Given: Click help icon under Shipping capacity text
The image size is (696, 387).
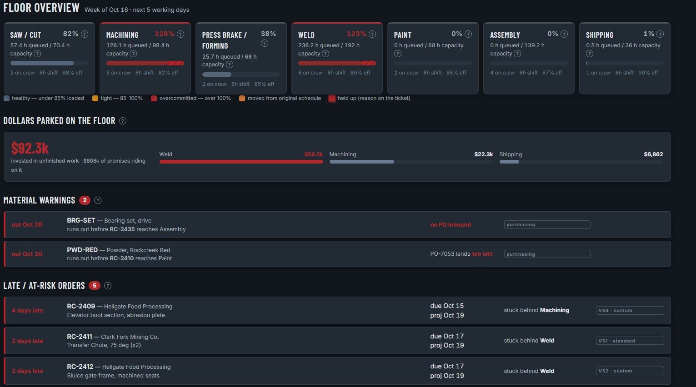Looking at the screenshot, I should click(590, 54).
